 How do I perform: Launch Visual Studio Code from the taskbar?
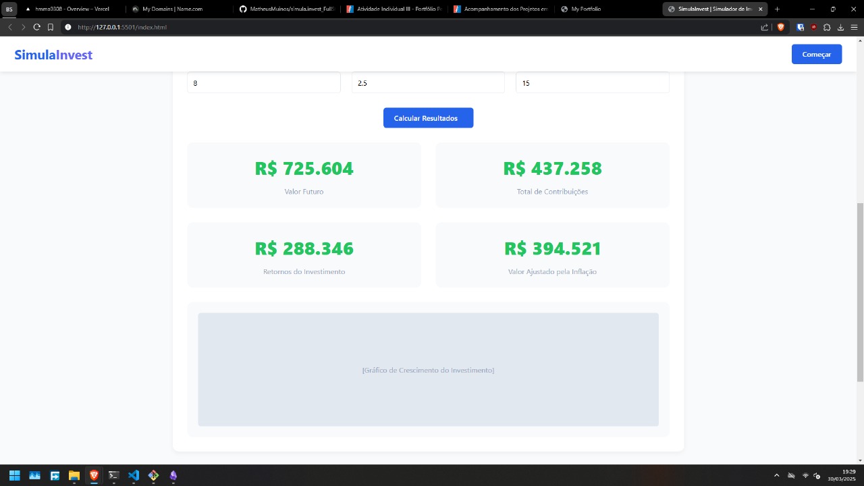[x=134, y=475]
